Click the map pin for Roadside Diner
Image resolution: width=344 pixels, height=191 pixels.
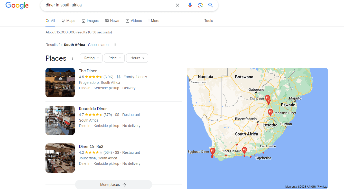point(270,112)
